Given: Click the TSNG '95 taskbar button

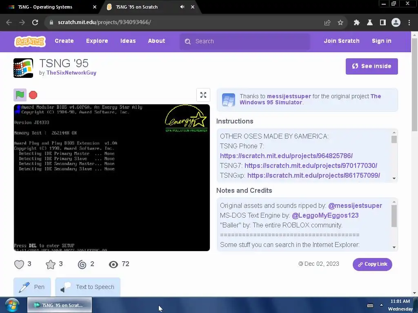Looking at the screenshot, I should click(60, 305).
